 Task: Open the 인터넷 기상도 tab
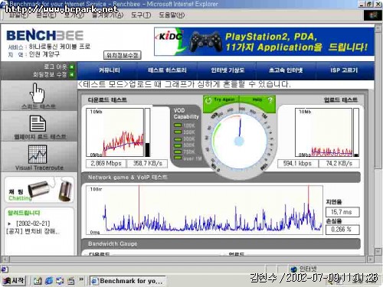coord(228,70)
